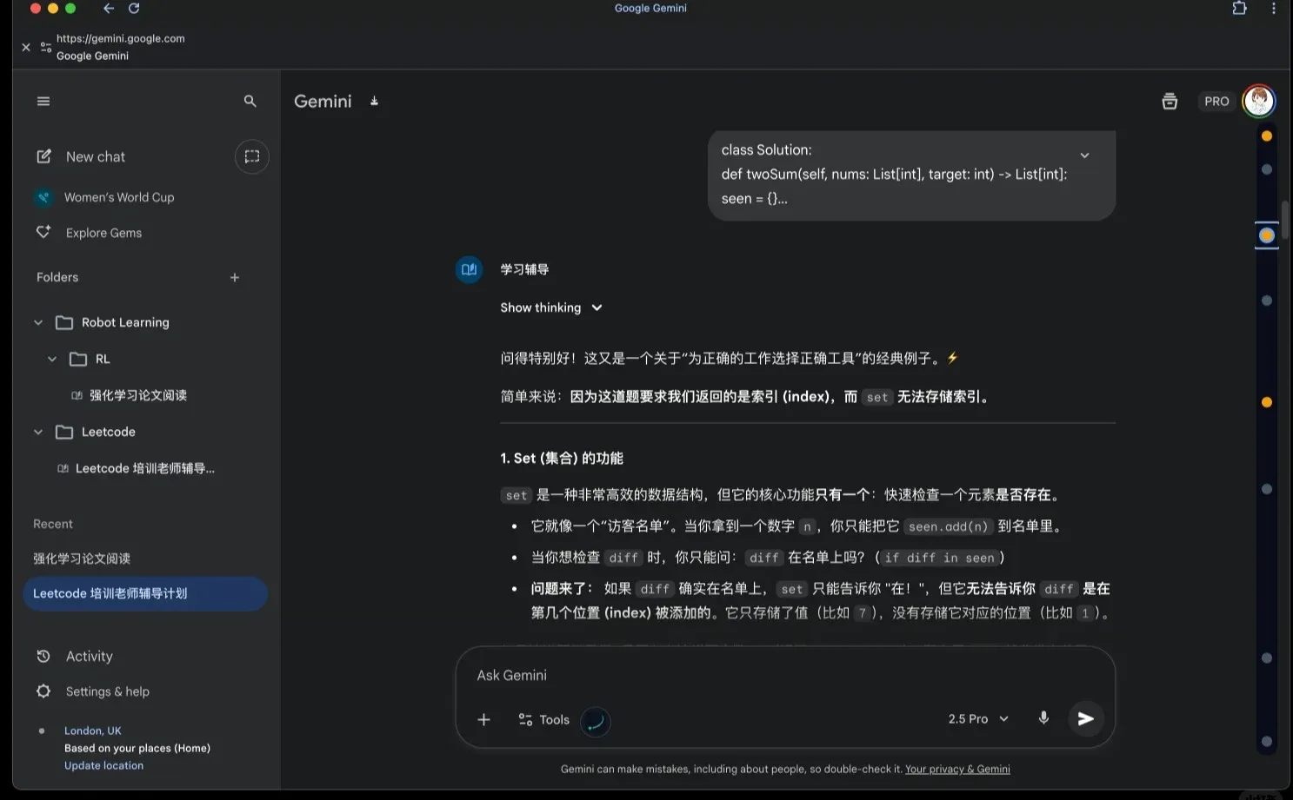Open the Your privacy & Gemini link
This screenshot has width=1293, height=800.
click(x=957, y=769)
